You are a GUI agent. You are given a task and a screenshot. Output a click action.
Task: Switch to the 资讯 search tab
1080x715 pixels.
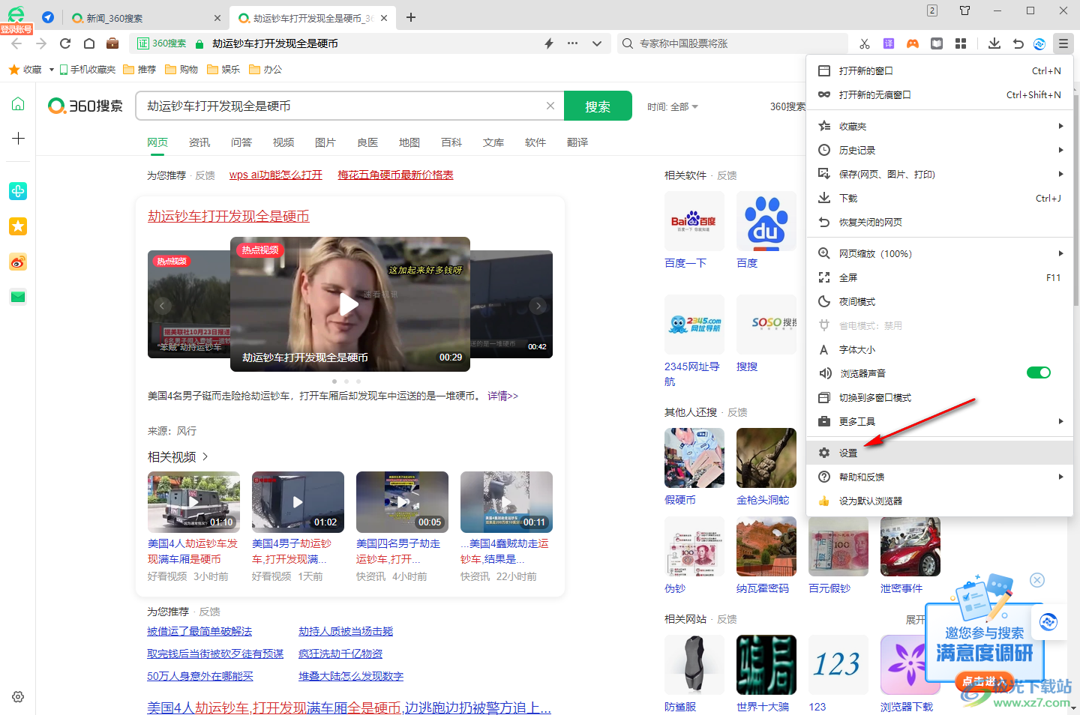coord(199,142)
